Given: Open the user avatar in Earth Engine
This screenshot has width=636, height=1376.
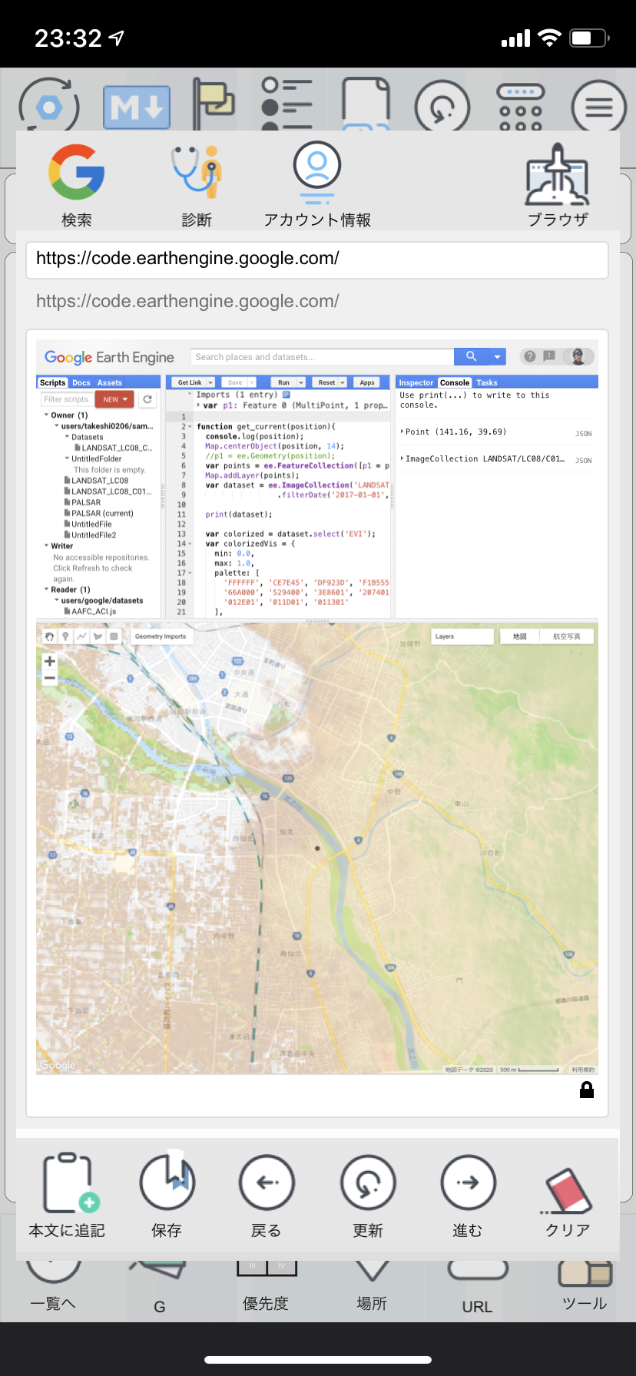Looking at the screenshot, I should coord(578,356).
